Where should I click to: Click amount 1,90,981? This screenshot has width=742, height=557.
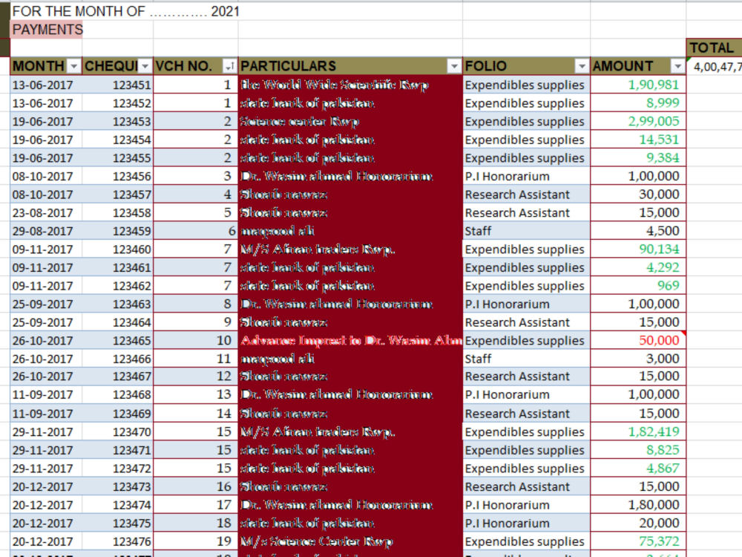(654, 85)
